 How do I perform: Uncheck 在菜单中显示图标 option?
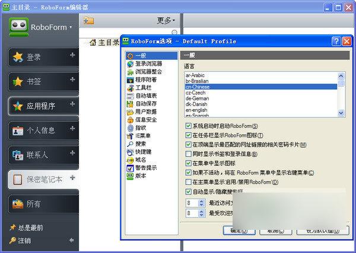click(x=188, y=163)
